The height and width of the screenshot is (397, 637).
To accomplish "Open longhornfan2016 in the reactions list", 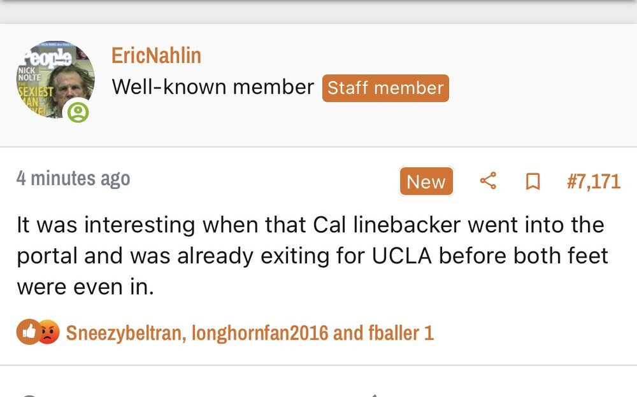I will click(x=259, y=333).
